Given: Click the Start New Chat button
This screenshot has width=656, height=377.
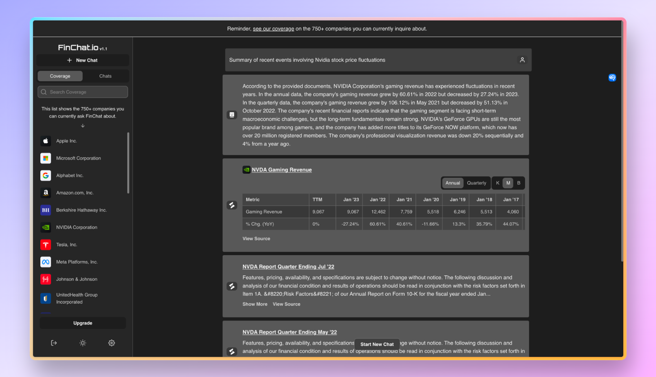Looking at the screenshot, I should (x=377, y=344).
